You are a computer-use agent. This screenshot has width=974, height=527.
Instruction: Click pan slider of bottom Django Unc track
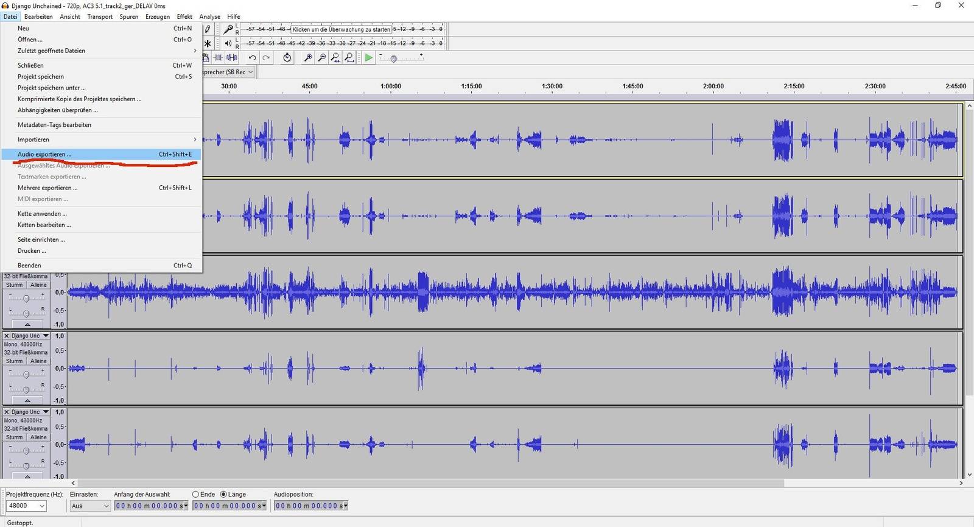pos(26,465)
